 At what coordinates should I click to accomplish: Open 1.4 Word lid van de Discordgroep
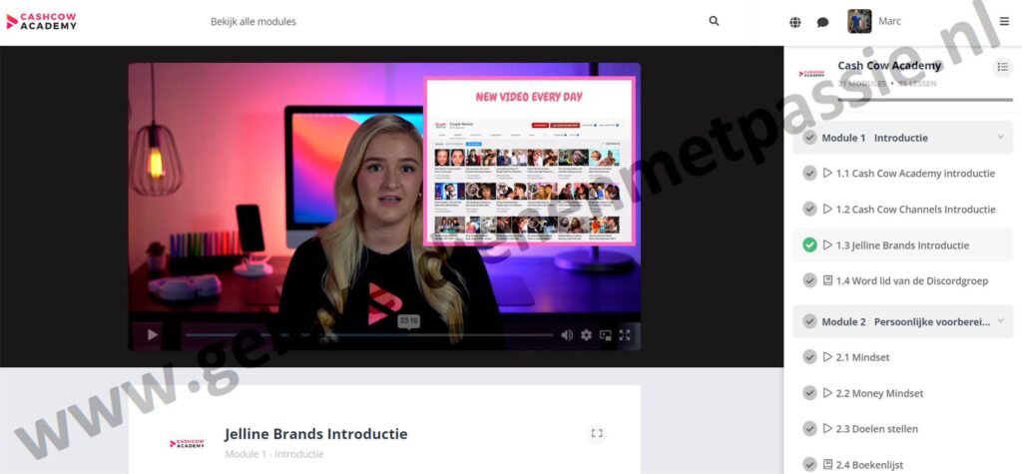pos(911,280)
